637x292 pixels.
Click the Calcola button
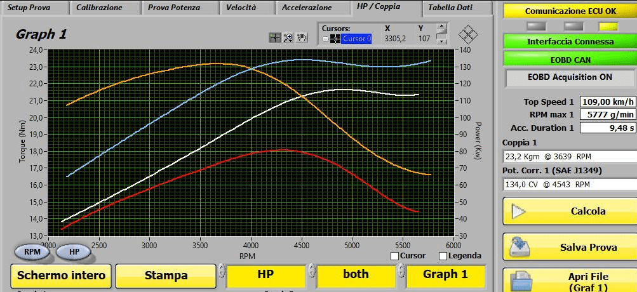(x=570, y=211)
